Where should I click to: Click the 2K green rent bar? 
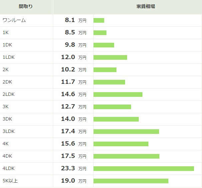tap(105, 70)
